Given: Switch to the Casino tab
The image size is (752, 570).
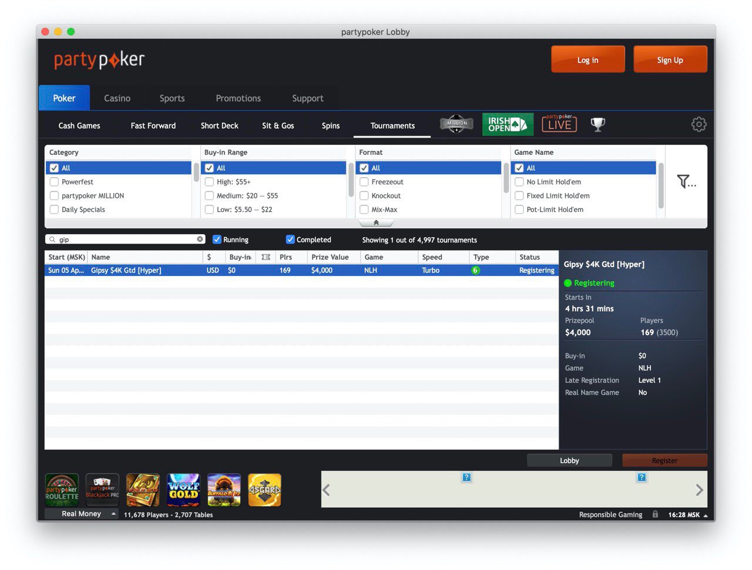Looking at the screenshot, I should coord(117,98).
